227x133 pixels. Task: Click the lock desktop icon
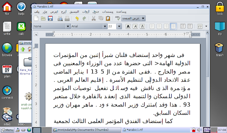click(220, 8)
